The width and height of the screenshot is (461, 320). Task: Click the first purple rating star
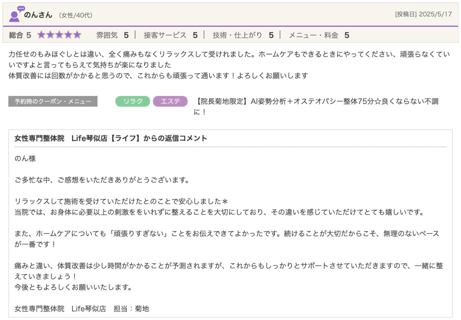(x=41, y=35)
